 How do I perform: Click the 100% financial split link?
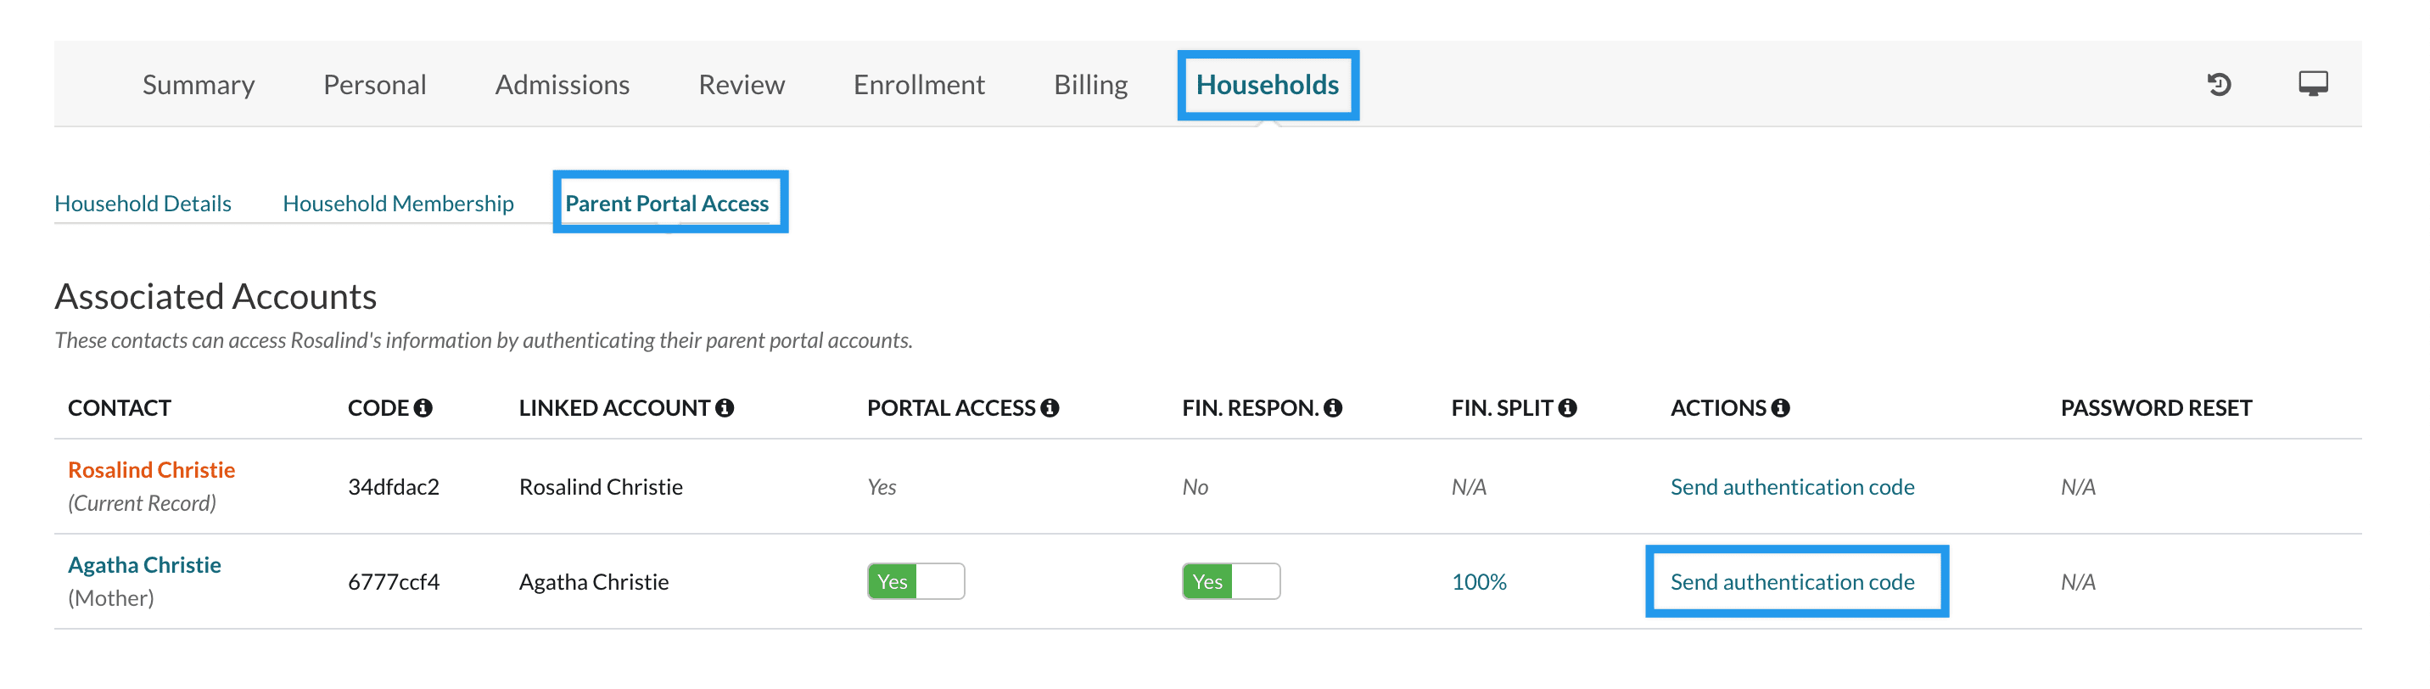pyautogui.click(x=1478, y=581)
